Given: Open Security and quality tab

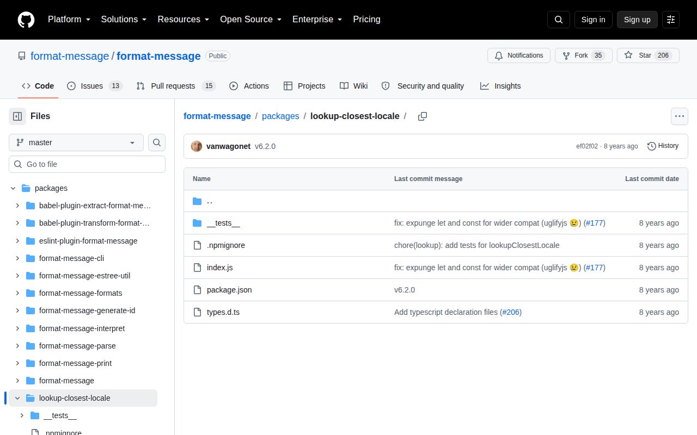Looking at the screenshot, I should point(423,86).
